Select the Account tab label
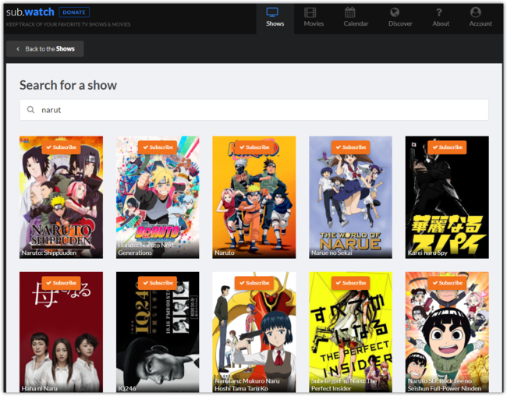The width and height of the screenshot is (507, 396). coord(480,23)
